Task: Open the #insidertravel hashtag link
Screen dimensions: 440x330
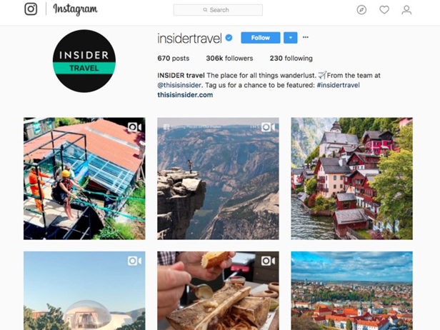Action: click(x=338, y=85)
